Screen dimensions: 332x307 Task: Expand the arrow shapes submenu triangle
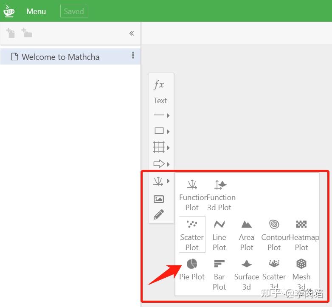pyautogui.click(x=168, y=164)
